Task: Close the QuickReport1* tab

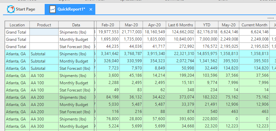Action: pos(91,10)
